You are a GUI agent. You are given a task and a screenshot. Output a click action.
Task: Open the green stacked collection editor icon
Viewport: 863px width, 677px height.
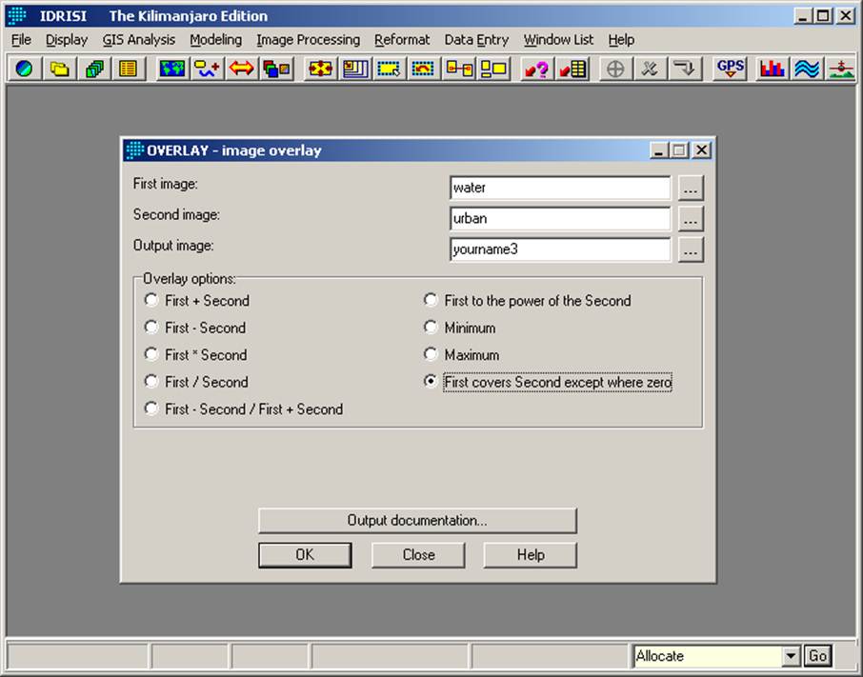(94, 69)
